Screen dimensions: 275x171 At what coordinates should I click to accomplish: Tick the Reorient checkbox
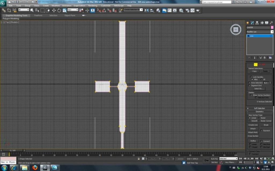(261, 130)
